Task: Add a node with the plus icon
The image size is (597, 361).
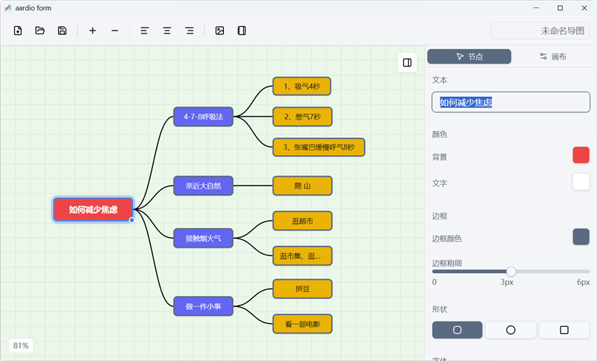Action: click(93, 31)
